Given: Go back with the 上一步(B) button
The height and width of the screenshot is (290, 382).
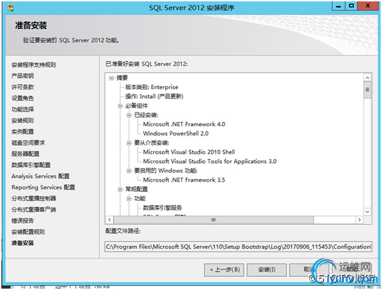Looking at the screenshot, I should pyautogui.click(x=224, y=269).
